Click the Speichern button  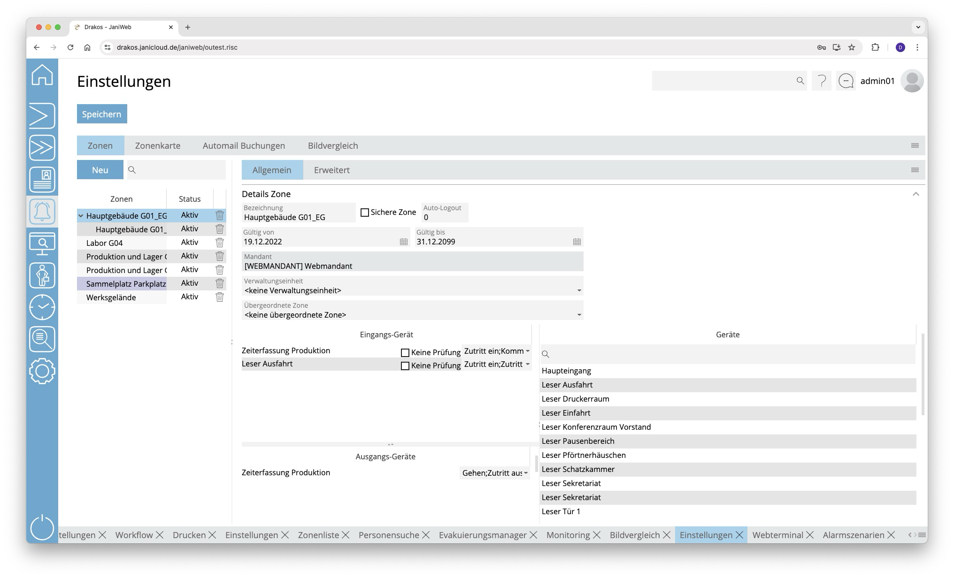102,114
